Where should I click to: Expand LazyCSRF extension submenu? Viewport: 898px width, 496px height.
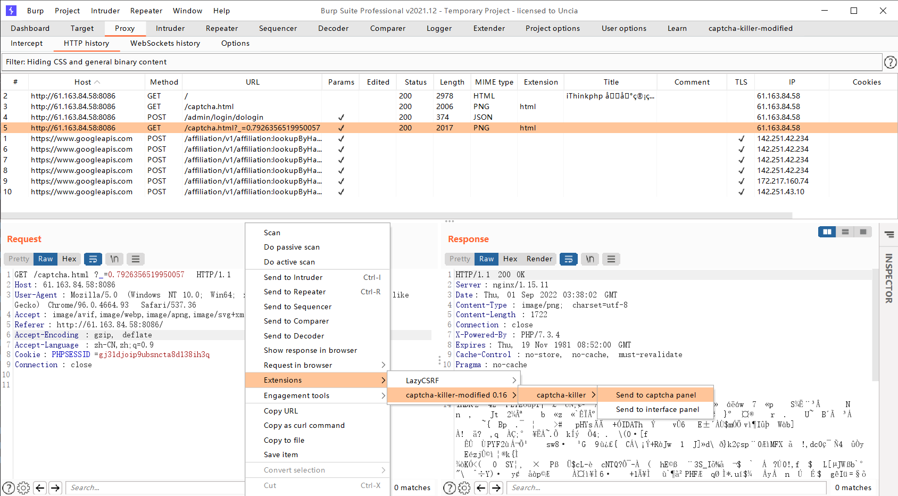click(454, 381)
